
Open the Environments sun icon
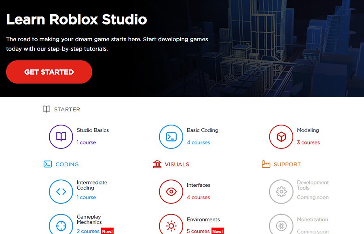click(x=171, y=224)
